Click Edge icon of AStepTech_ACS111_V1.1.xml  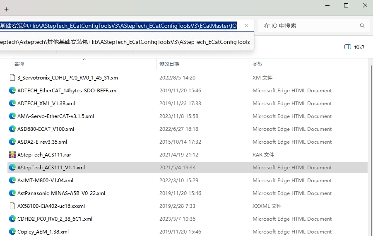[12, 168]
